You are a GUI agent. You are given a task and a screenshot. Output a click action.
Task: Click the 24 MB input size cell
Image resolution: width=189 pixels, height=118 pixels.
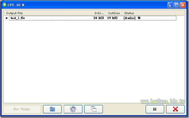click(x=99, y=18)
